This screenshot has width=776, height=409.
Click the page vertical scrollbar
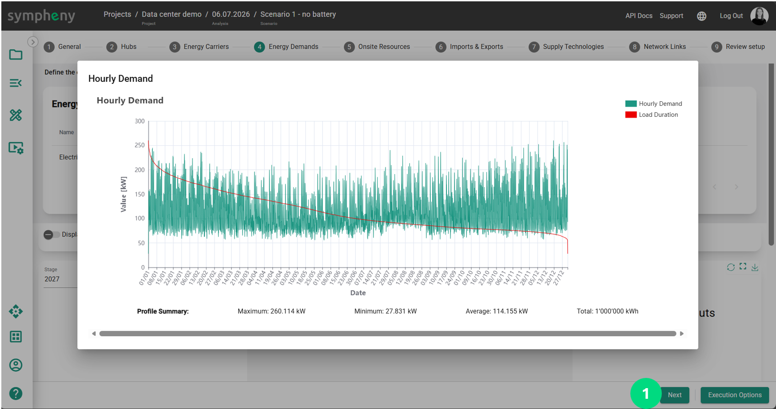pyautogui.click(x=771, y=155)
